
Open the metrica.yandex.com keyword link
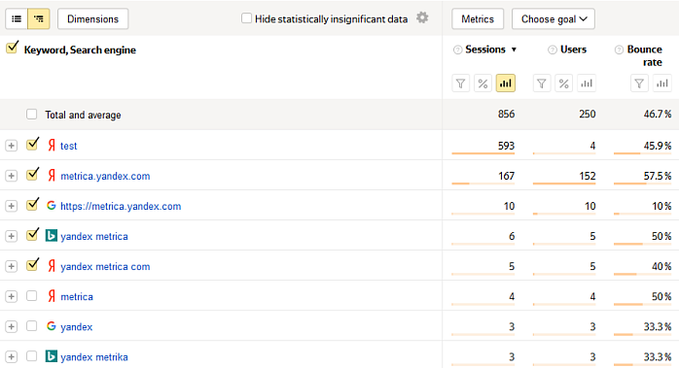[105, 176]
